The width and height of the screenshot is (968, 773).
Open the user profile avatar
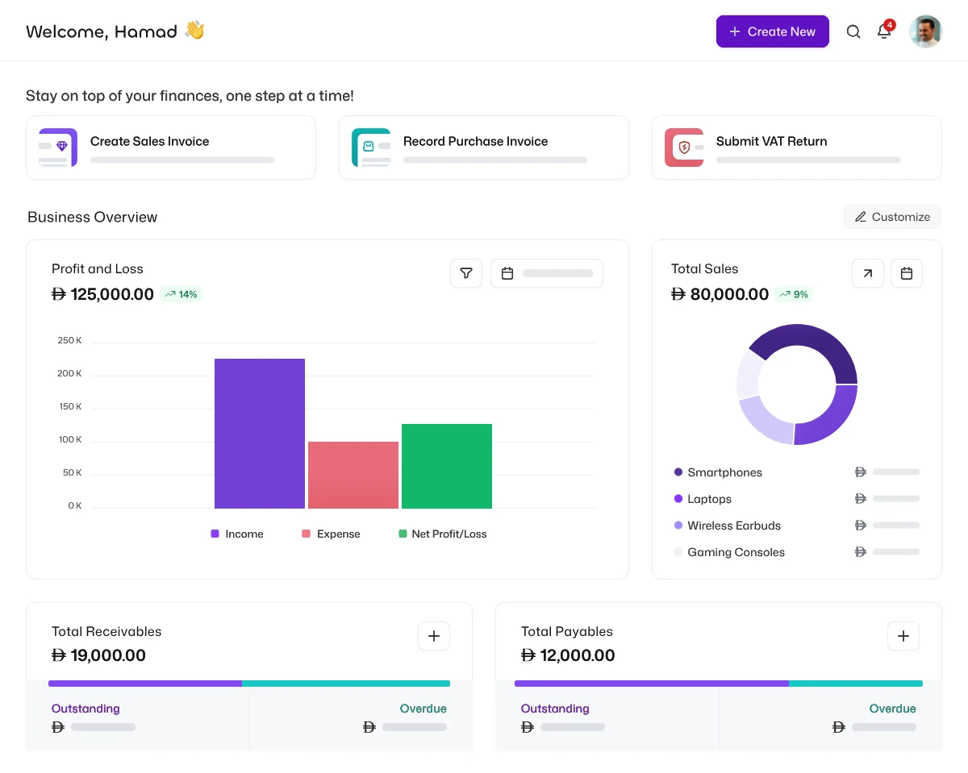[x=925, y=31]
